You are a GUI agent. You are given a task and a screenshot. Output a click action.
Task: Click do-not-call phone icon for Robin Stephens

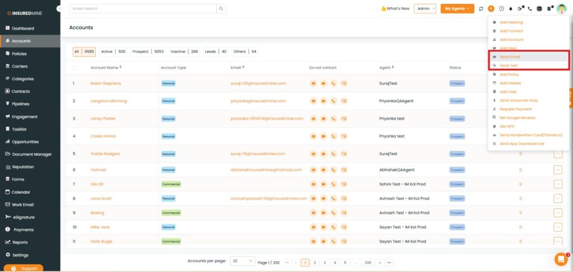click(x=334, y=84)
